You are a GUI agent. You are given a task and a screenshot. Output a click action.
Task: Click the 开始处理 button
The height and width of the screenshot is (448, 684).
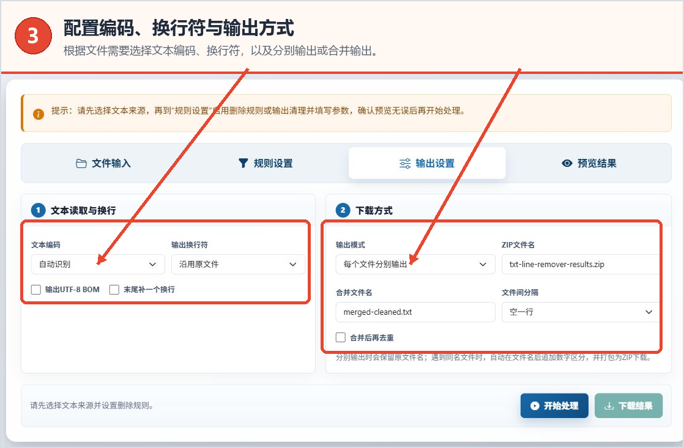click(x=554, y=406)
